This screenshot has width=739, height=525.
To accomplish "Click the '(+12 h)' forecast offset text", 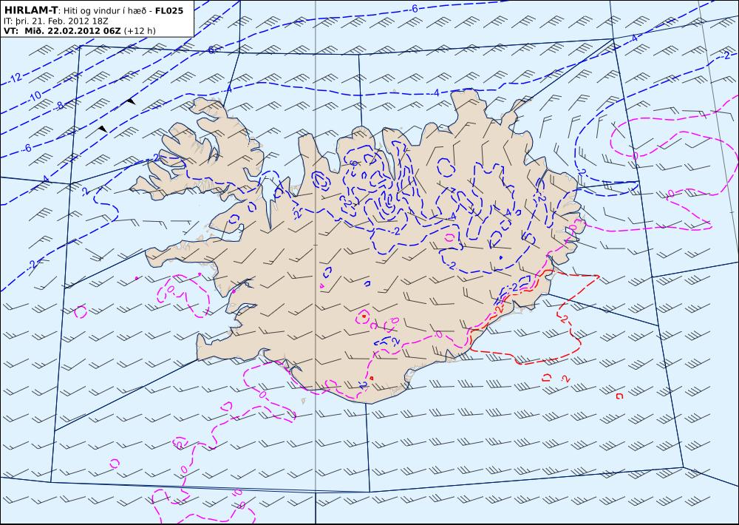I will pos(140,31).
